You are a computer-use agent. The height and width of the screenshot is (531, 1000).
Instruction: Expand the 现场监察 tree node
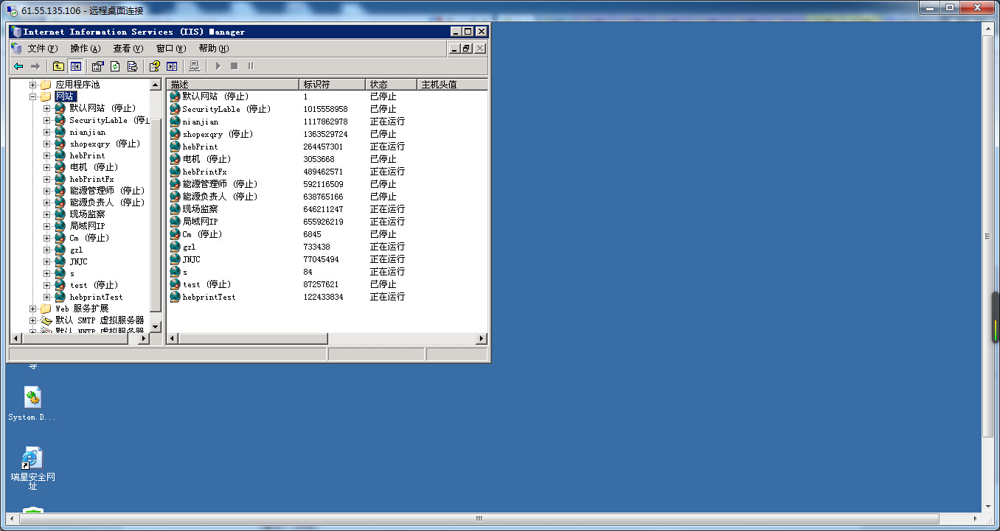point(46,214)
